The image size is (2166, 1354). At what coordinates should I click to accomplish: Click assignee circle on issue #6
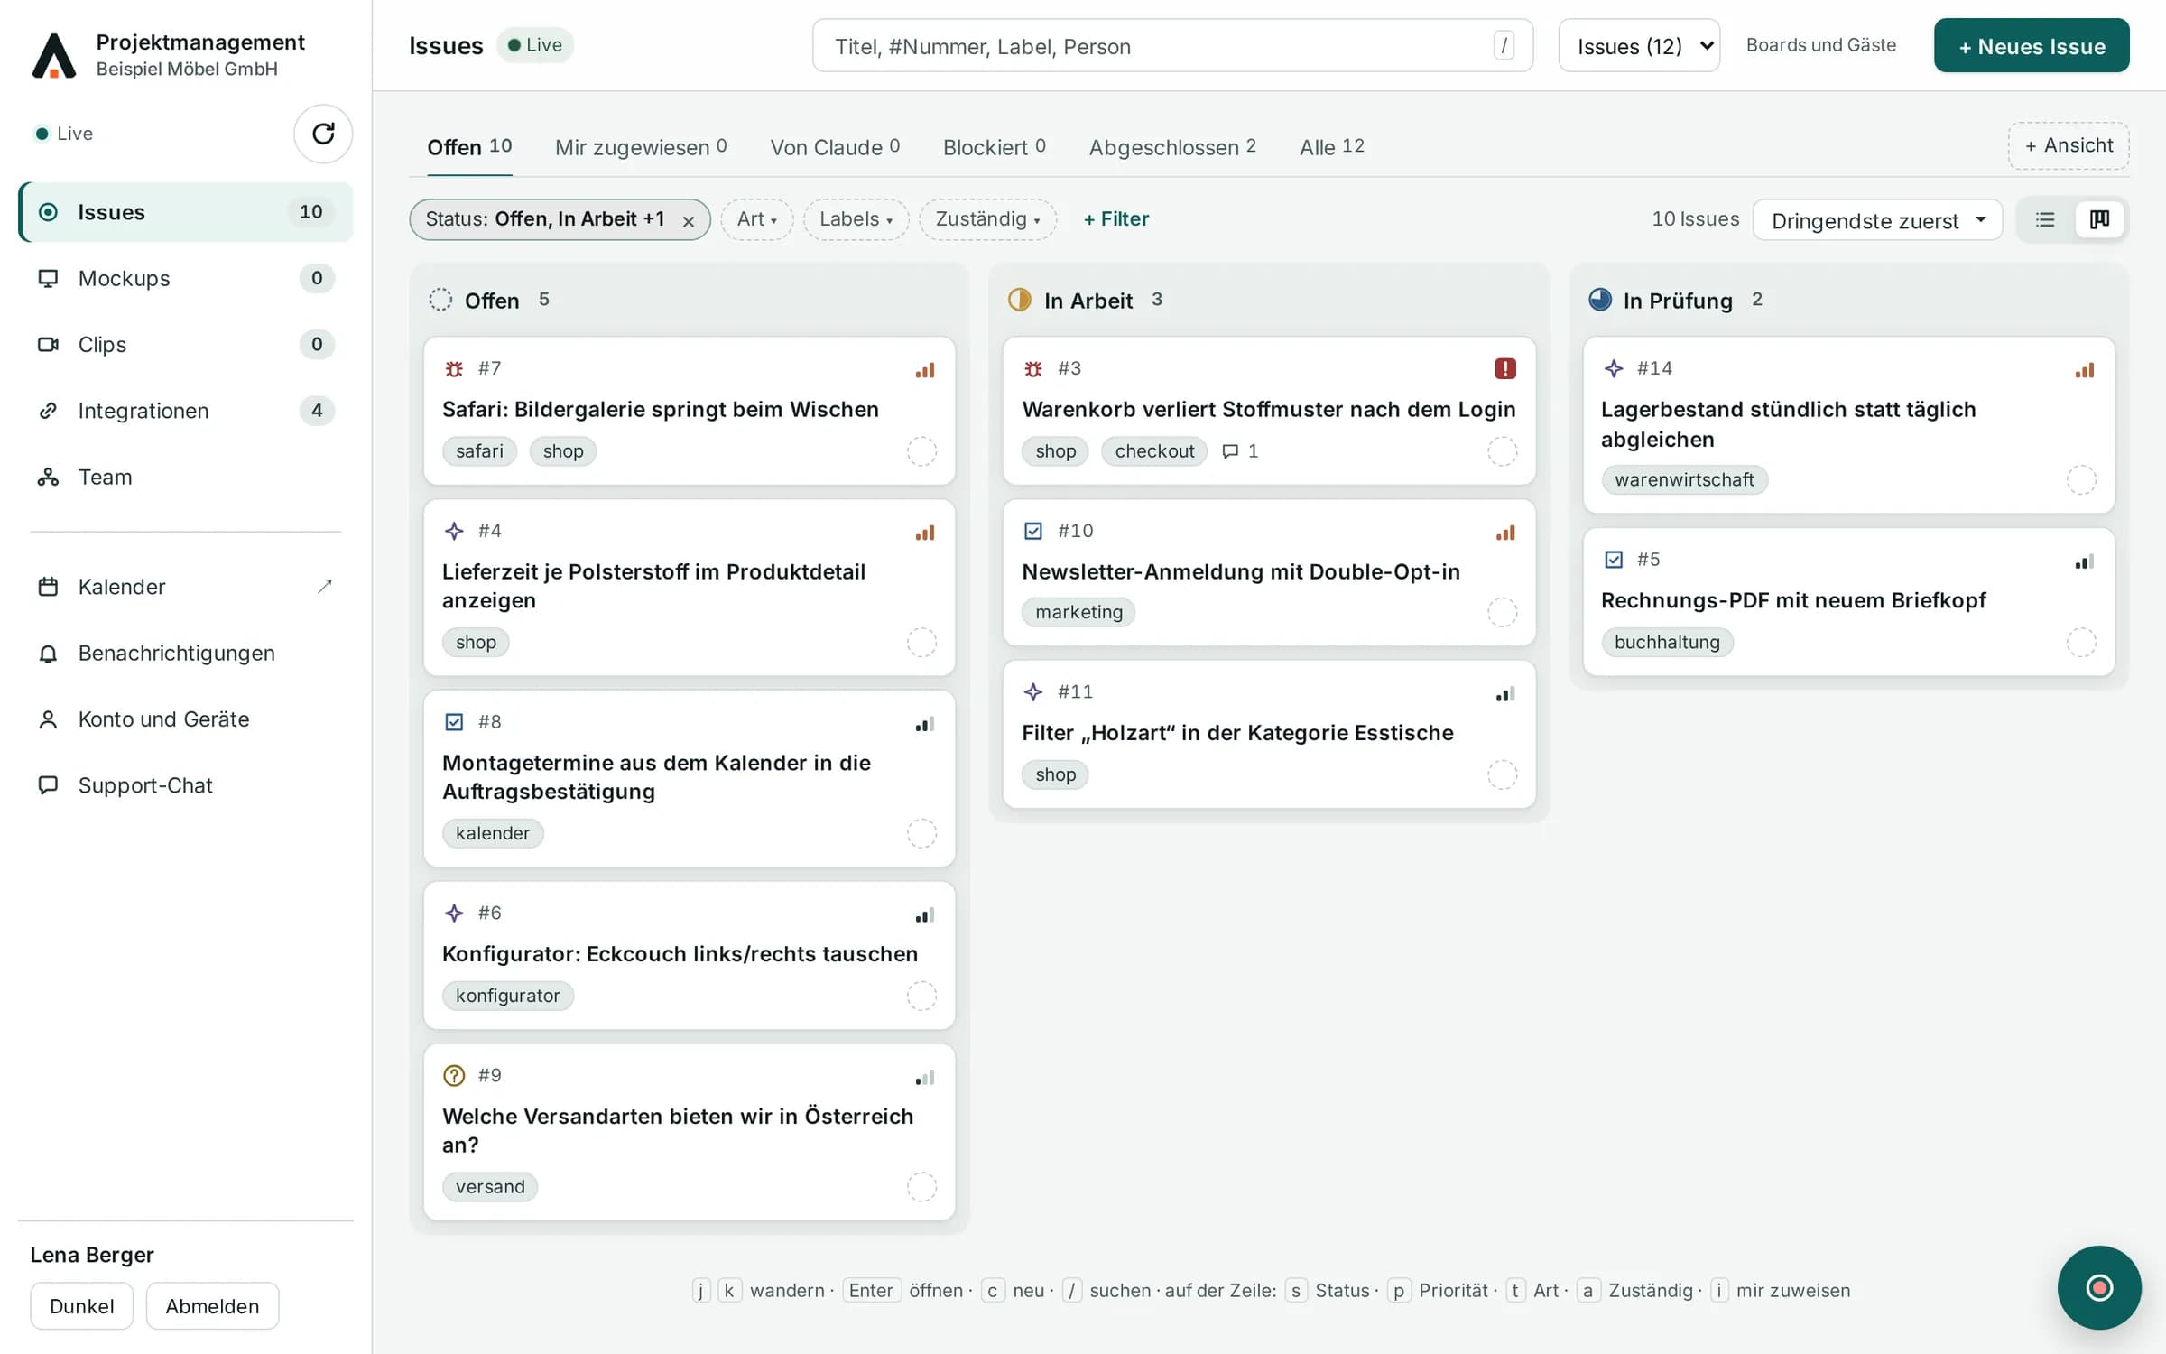click(921, 996)
